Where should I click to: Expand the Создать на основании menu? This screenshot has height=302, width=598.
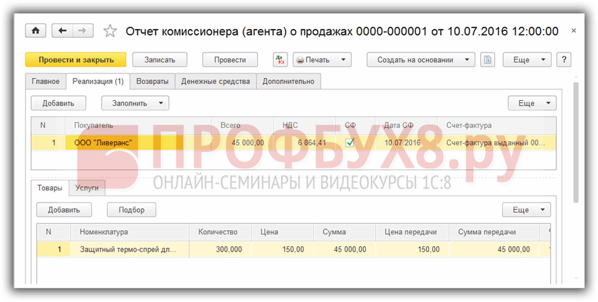[x=421, y=60]
